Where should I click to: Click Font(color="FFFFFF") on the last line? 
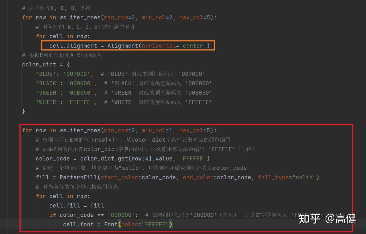(139, 224)
